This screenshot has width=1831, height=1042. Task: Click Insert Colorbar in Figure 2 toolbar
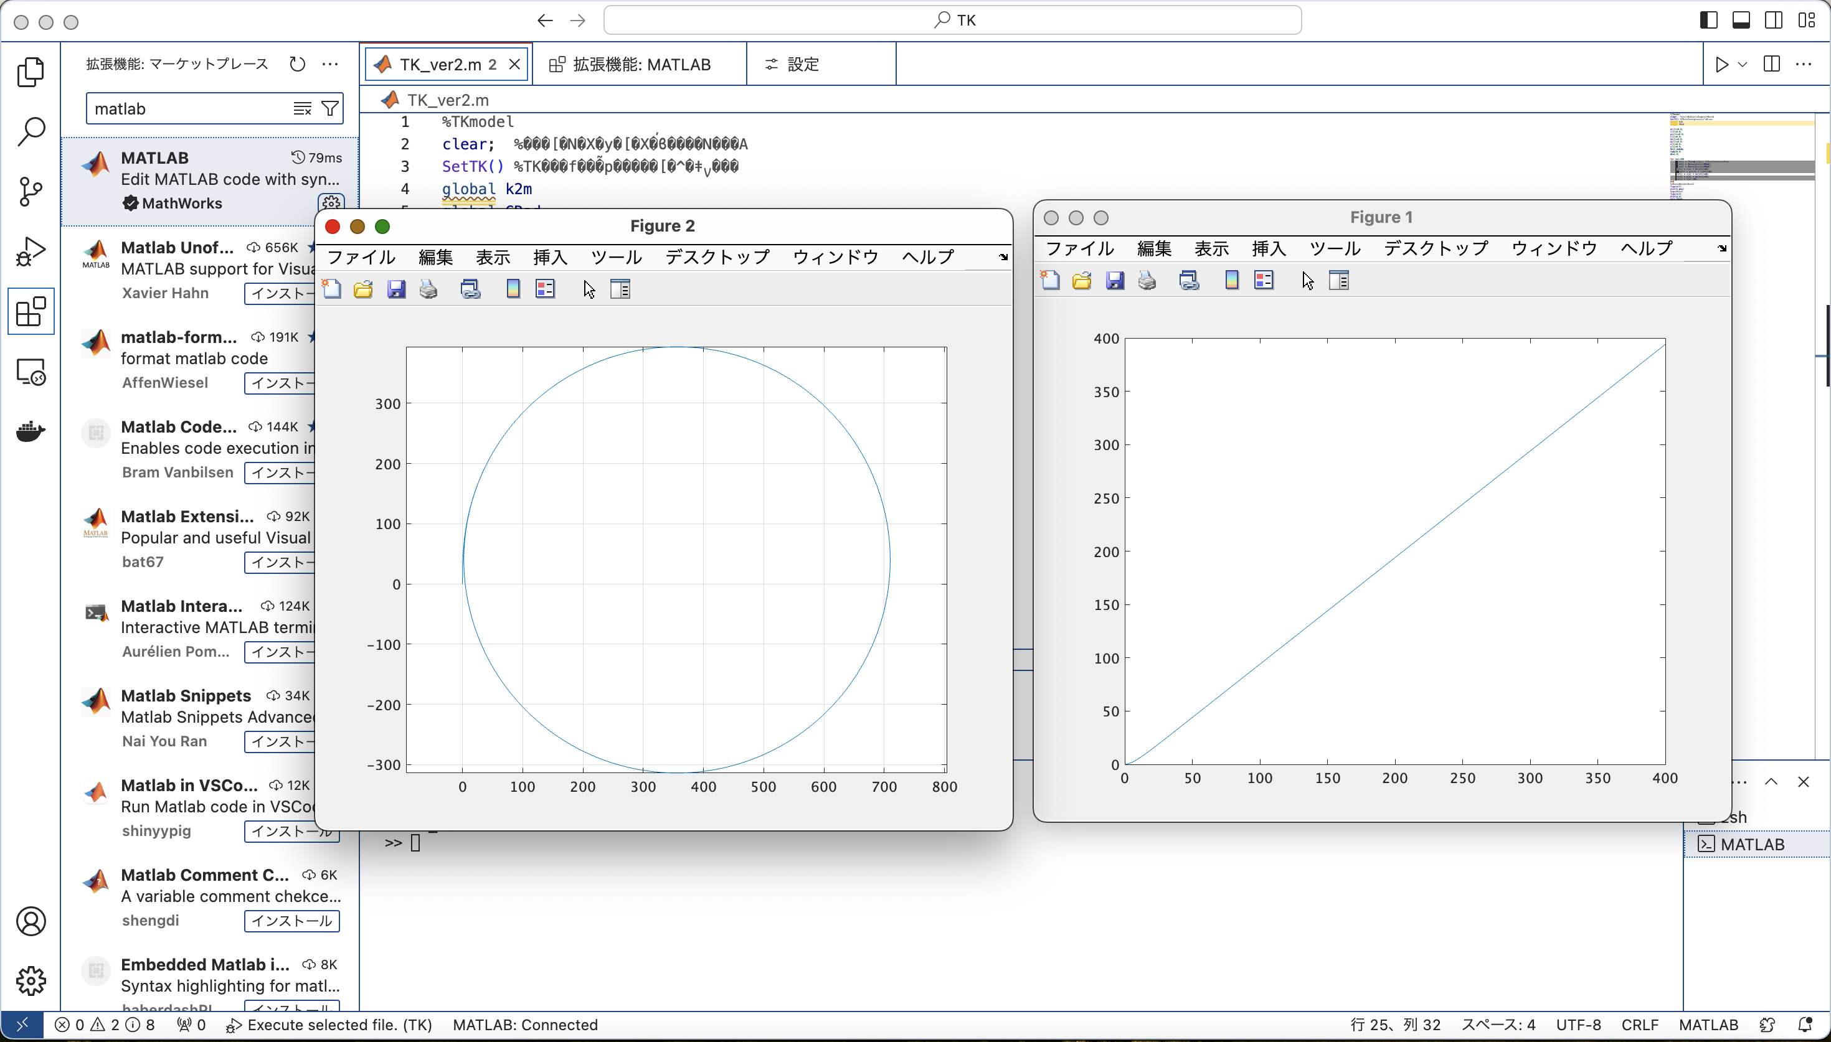click(x=513, y=289)
